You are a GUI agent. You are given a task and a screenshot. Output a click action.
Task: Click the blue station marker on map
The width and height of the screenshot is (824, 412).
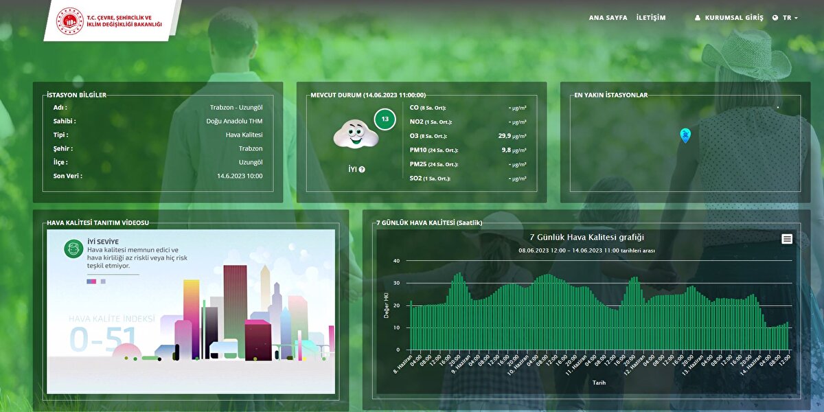(685, 135)
